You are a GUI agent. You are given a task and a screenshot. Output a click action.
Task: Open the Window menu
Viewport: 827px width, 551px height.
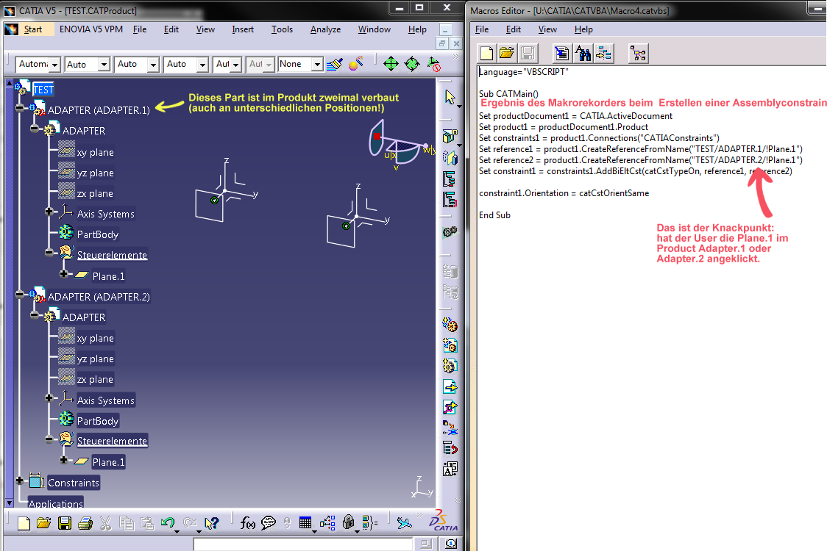pos(374,29)
